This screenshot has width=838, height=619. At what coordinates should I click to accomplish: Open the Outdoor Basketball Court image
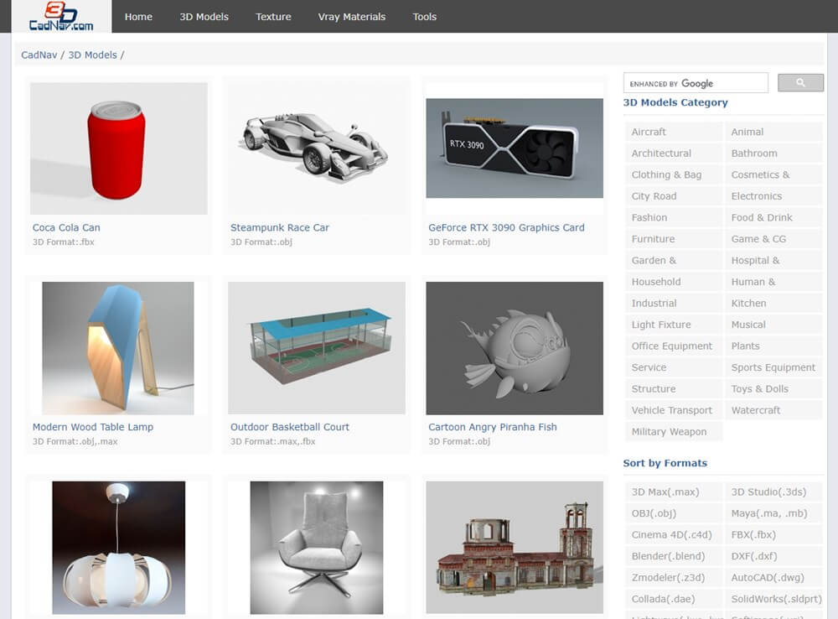pyautogui.click(x=317, y=348)
